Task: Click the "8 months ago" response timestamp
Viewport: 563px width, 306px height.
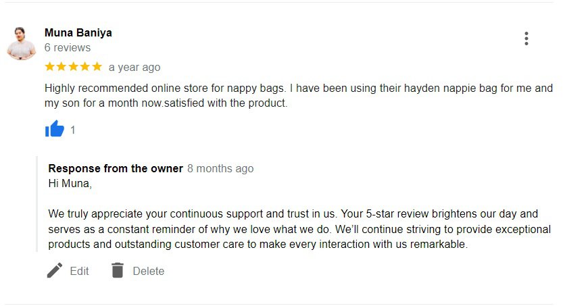Action: coord(220,168)
